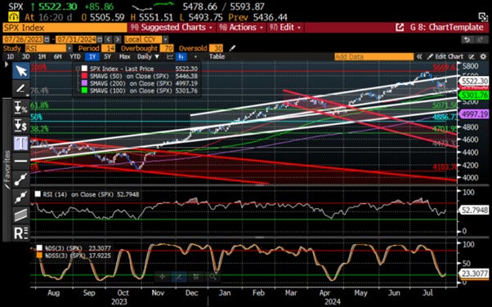The width and height of the screenshot is (492, 307).
Task: Select the 1M range
Action: pyautogui.click(x=42, y=57)
